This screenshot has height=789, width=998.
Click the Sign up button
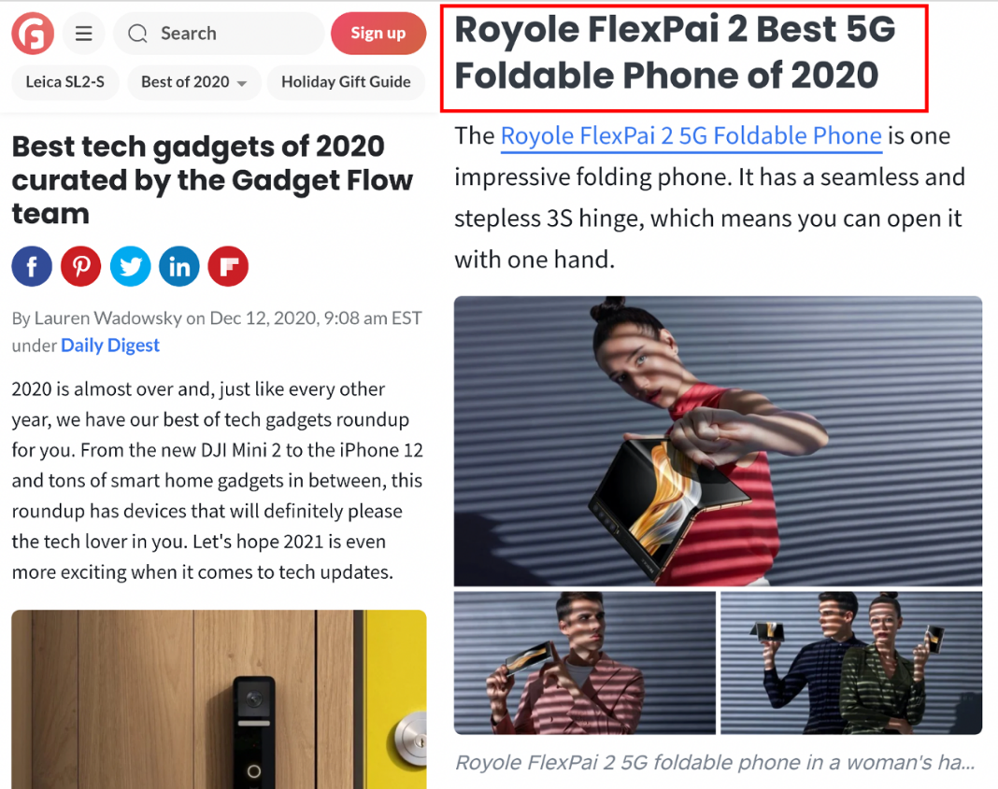[x=378, y=33]
